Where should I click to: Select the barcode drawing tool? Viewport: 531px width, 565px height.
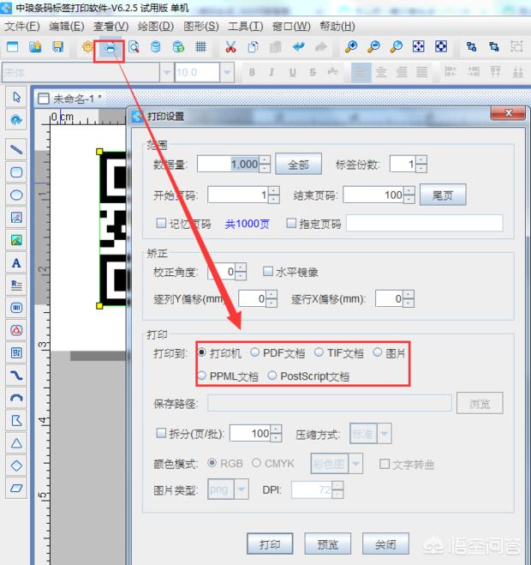point(16,308)
